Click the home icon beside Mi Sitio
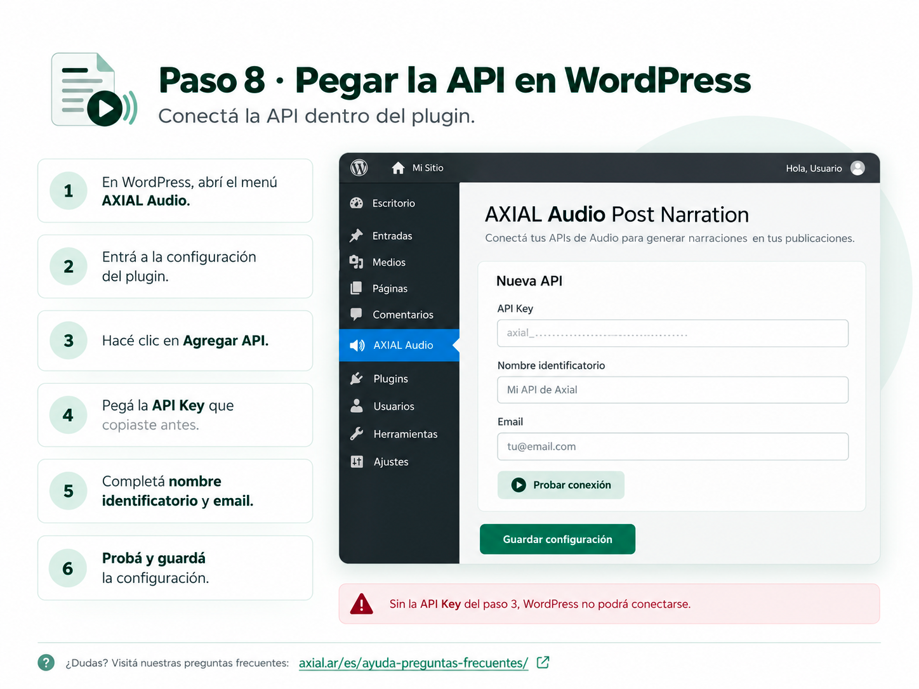The height and width of the screenshot is (689, 919). tap(398, 168)
